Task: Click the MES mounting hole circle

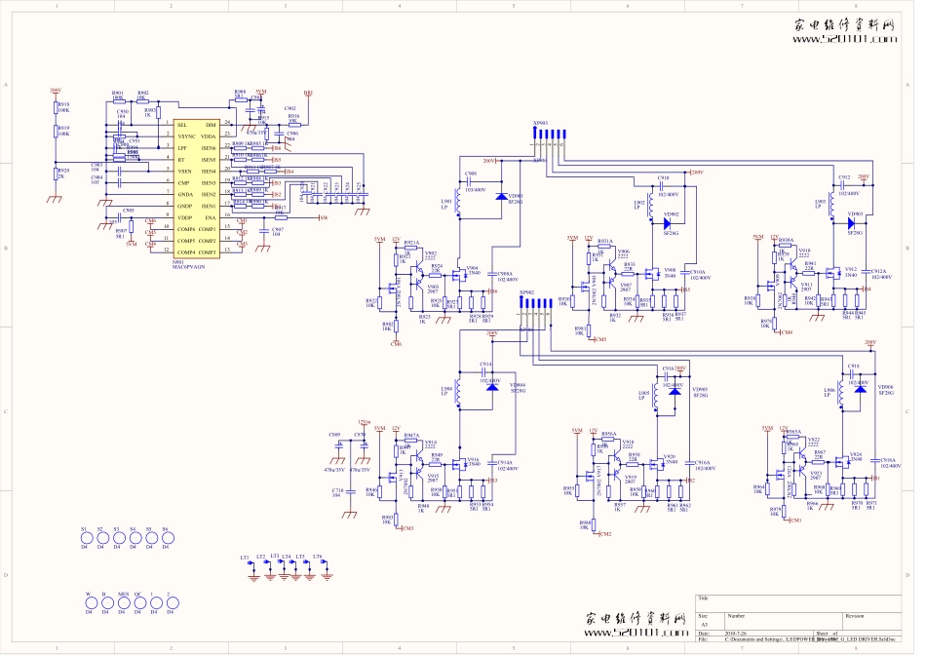Action: [122, 603]
